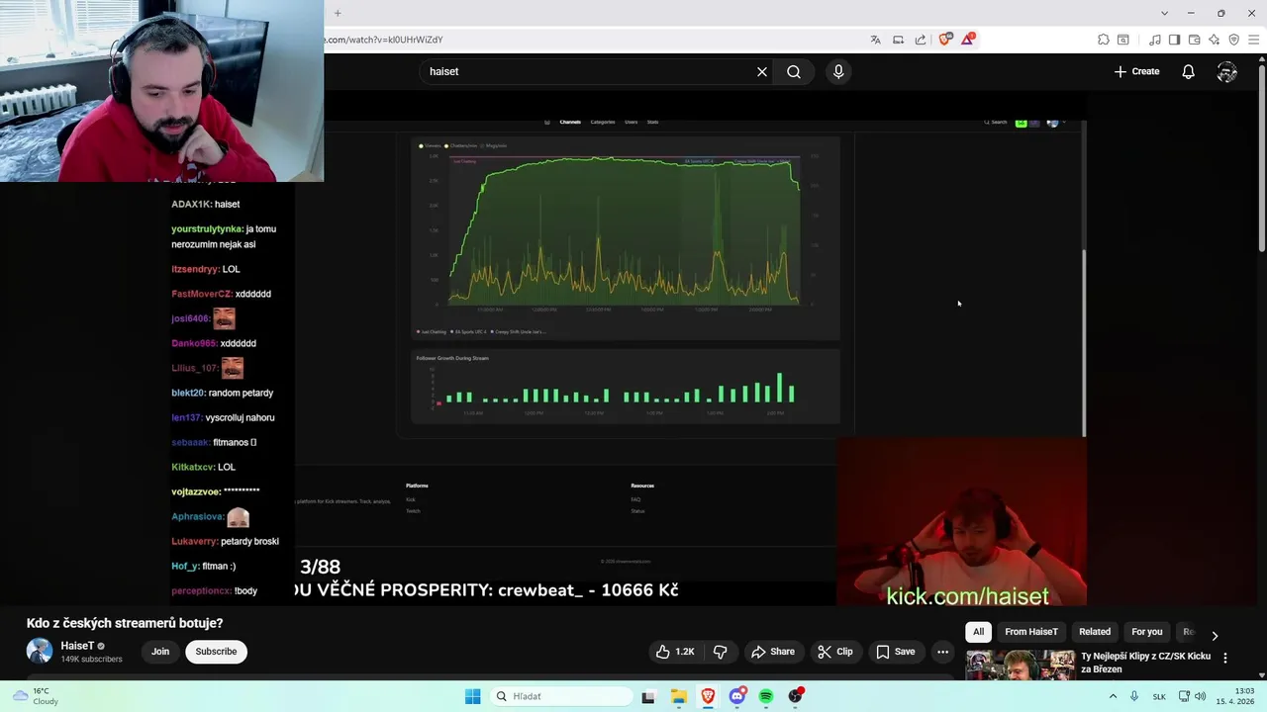Click the '149K subscribers' text
The width and height of the screenshot is (1267, 712).
pyautogui.click(x=91, y=660)
